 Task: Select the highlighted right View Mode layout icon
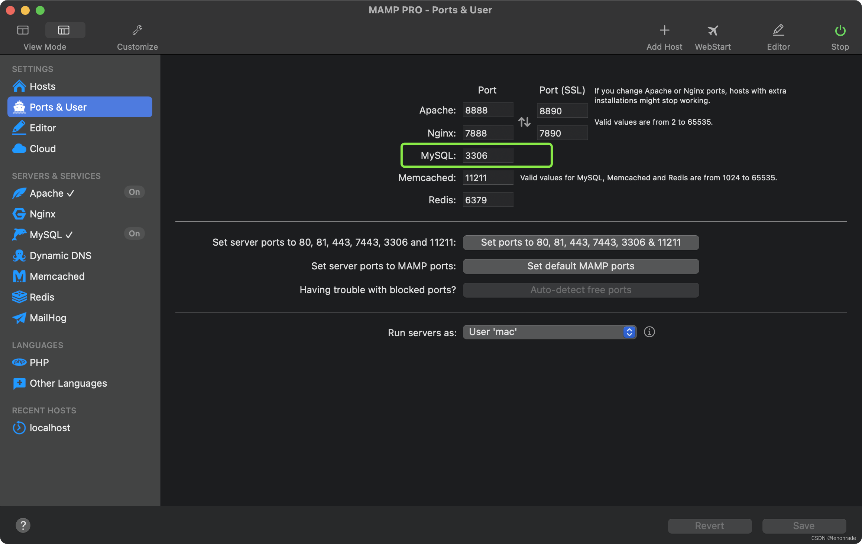coord(64,30)
